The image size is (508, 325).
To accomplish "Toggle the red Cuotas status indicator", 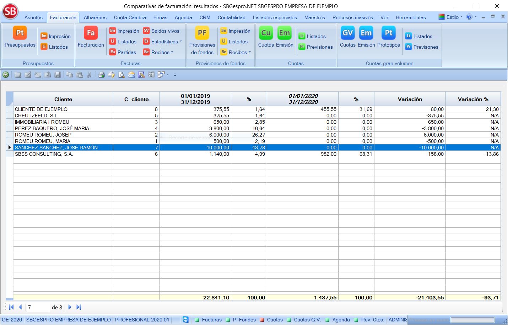I will (262, 320).
